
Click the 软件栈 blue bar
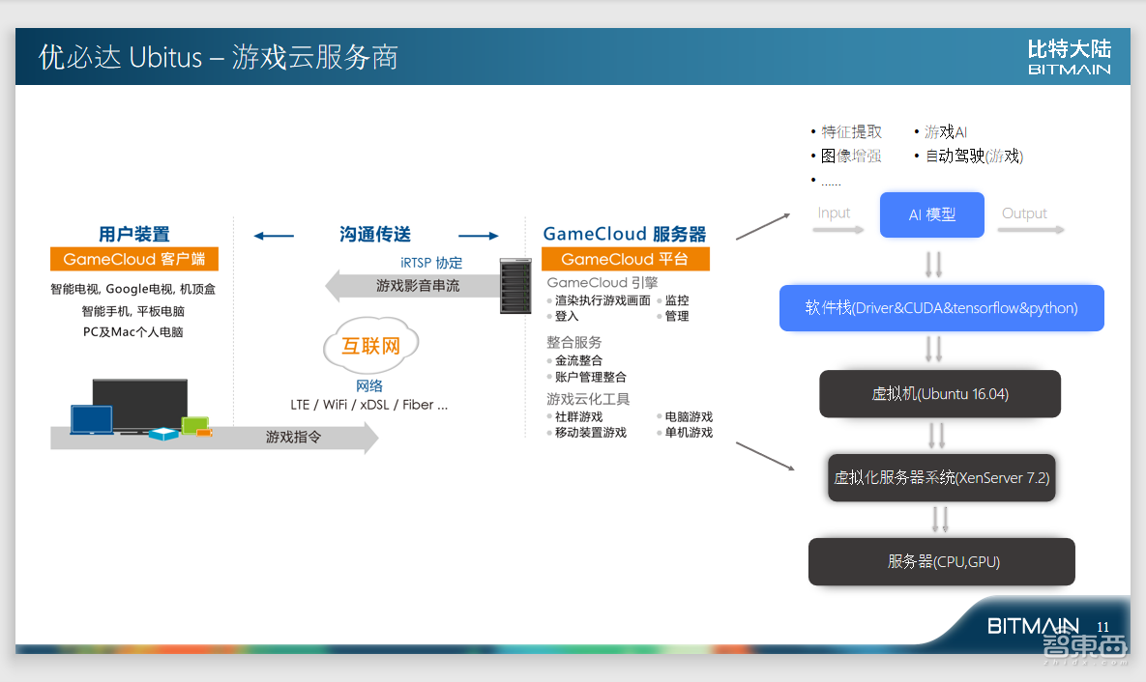tap(940, 307)
